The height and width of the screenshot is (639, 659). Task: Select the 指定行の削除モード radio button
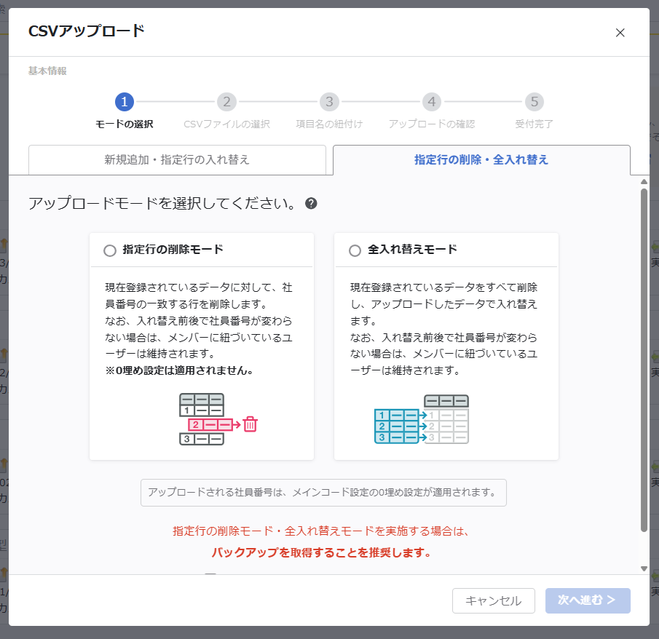[110, 250]
